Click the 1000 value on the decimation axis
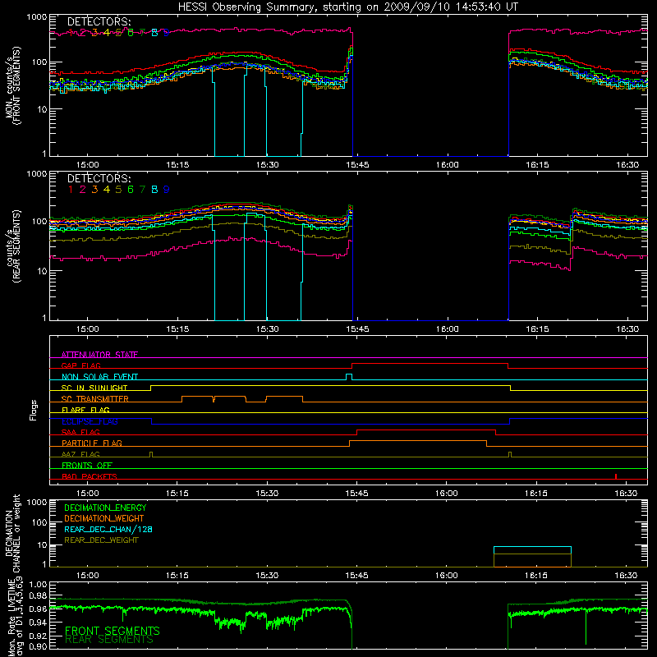The height and width of the screenshot is (657, 657). coord(37,502)
